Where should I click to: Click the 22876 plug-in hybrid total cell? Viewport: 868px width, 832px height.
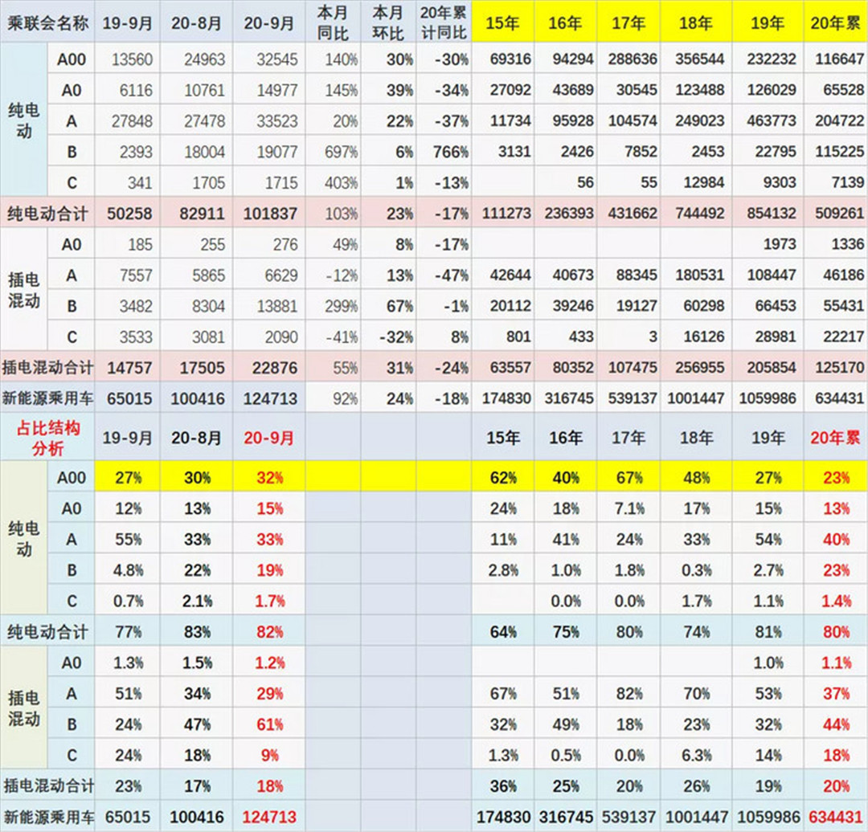click(x=270, y=368)
